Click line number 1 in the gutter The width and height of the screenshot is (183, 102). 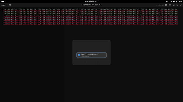click(2, 10)
